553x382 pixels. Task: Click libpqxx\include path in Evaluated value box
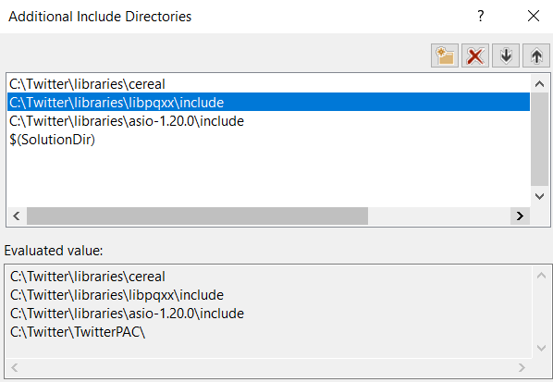pos(117,295)
